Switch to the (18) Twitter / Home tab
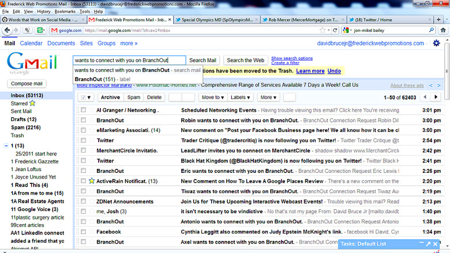 click(x=390, y=20)
